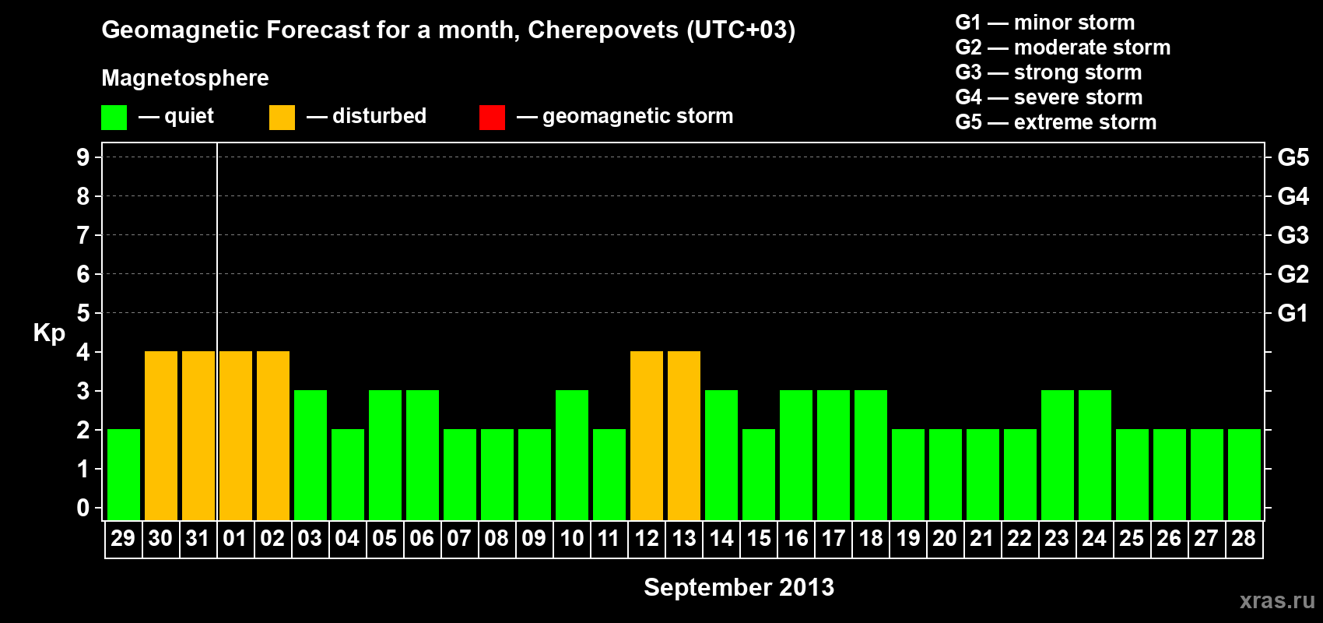Click the date label 05
The image size is (1323, 623).
(x=384, y=538)
